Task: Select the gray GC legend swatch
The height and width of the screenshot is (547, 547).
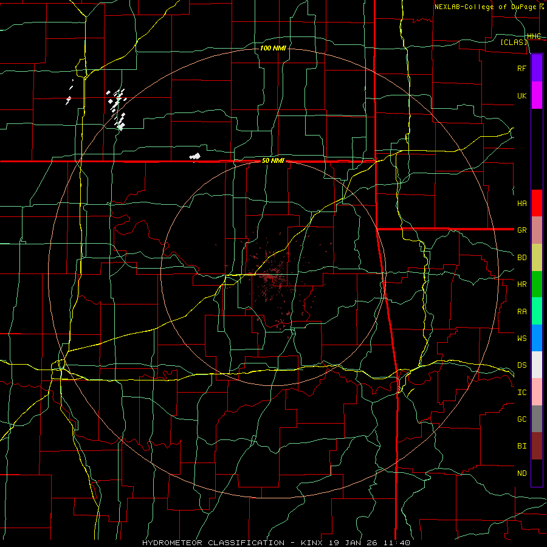Action: pos(537,419)
